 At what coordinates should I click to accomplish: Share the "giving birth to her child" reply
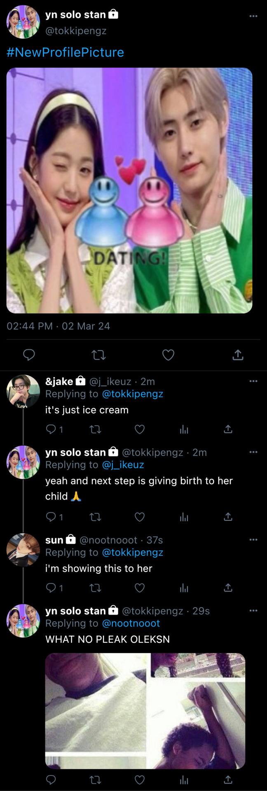pyautogui.click(x=228, y=517)
